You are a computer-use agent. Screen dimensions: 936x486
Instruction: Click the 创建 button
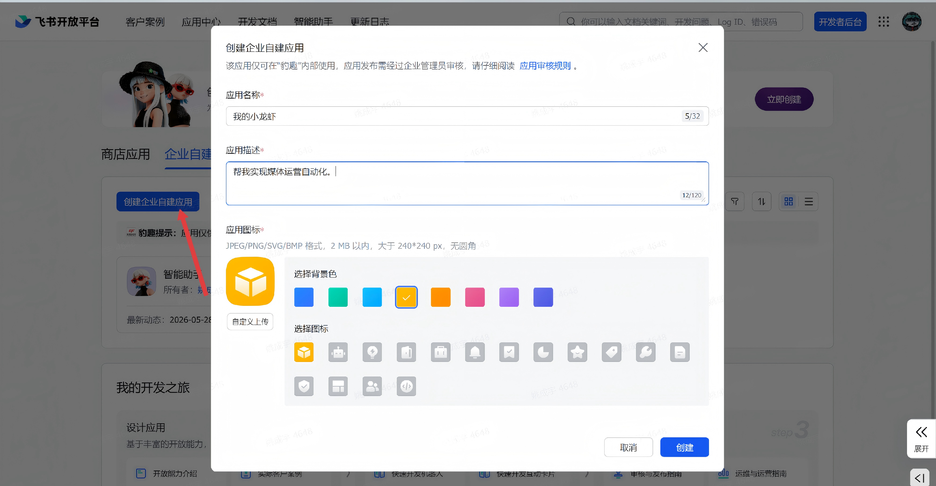(x=684, y=447)
